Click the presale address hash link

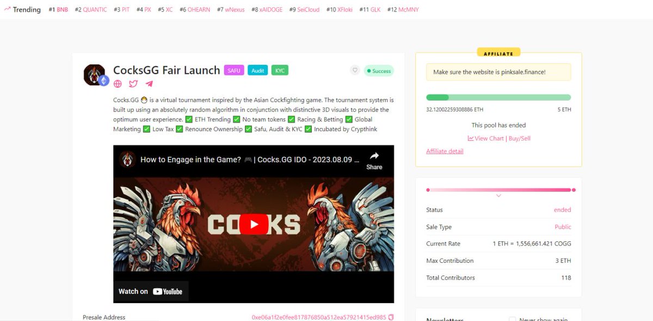click(x=318, y=317)
